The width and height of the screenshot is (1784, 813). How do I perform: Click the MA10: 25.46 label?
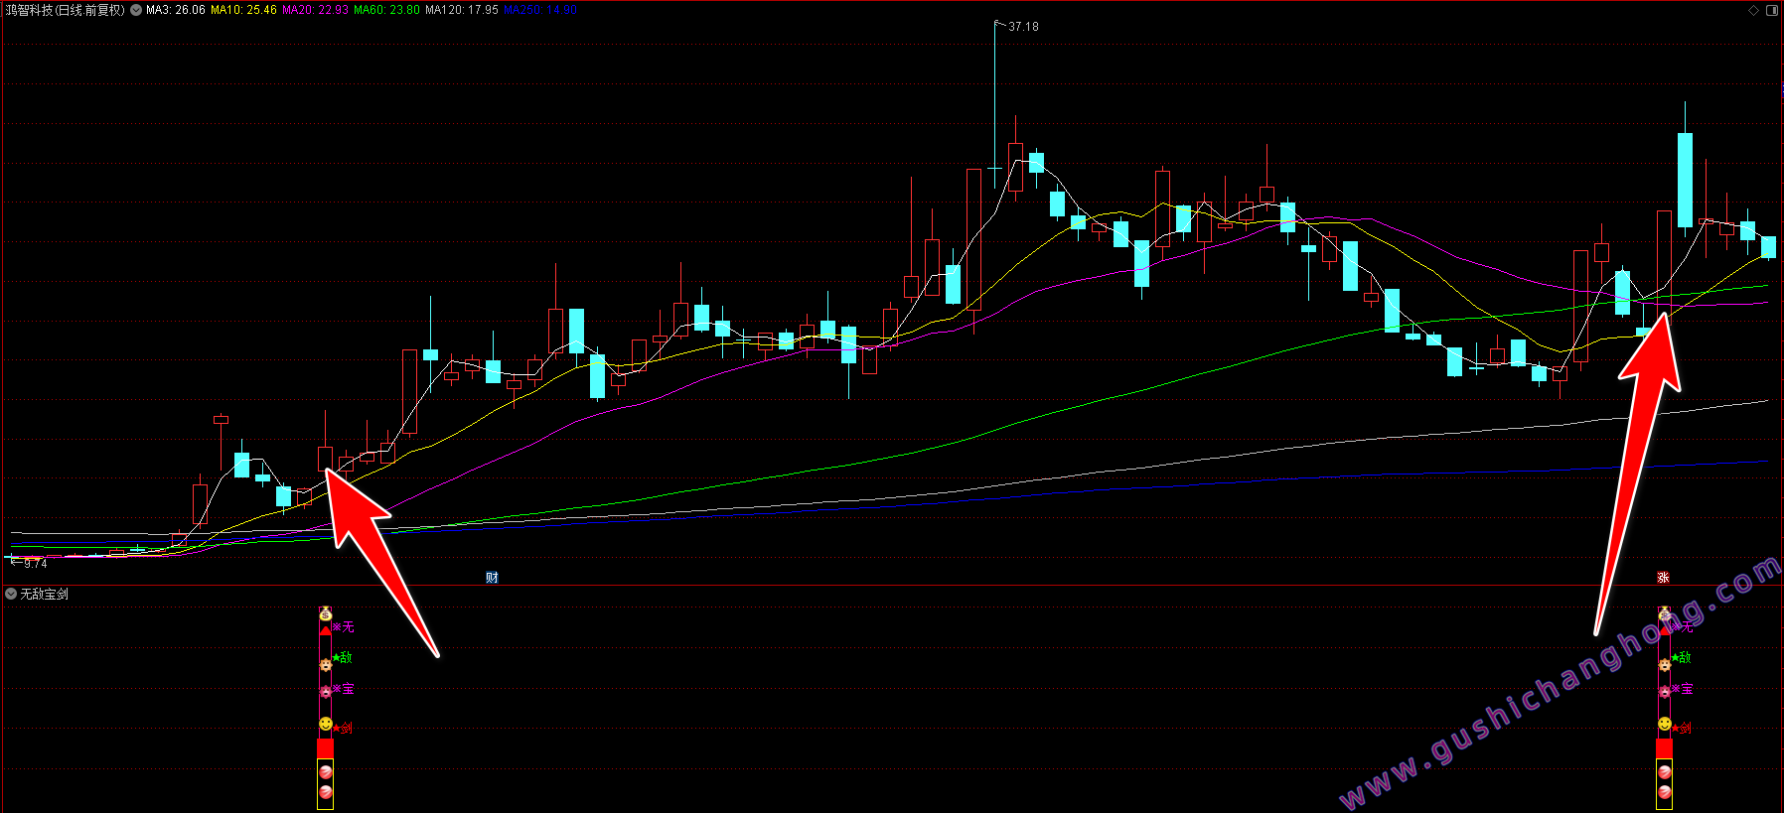243,10
